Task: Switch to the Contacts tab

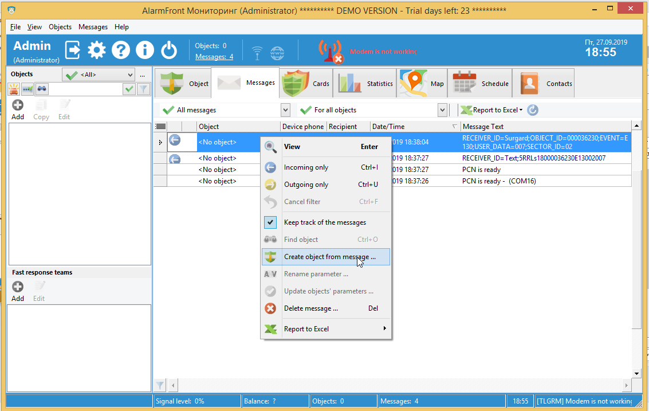Action: pos(544,83)
